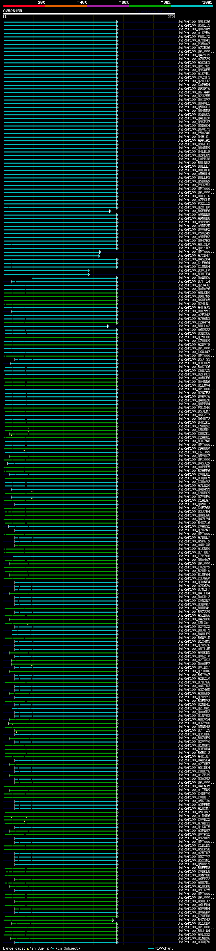Select the hit UniRef100_Q9SWF5
Image resolution: width=216 pixels, height=951 pixels.
(x=194, y=70)
